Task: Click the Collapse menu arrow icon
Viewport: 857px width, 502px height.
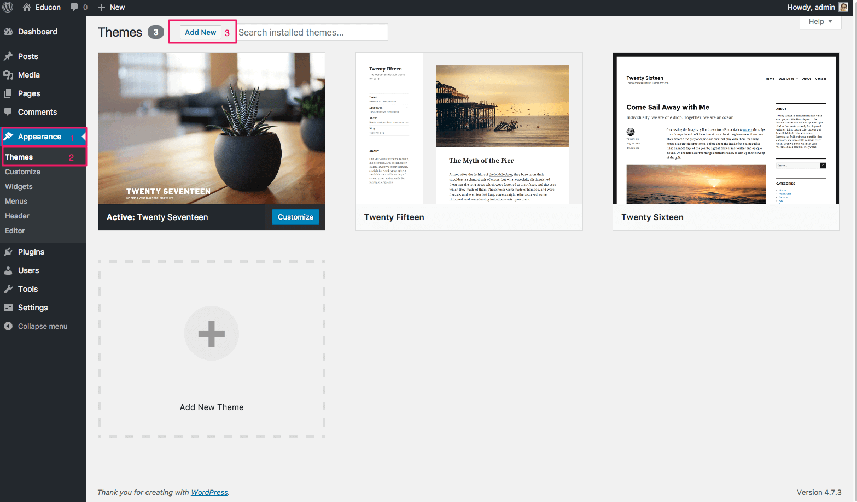Action: (x=8, y=326)
